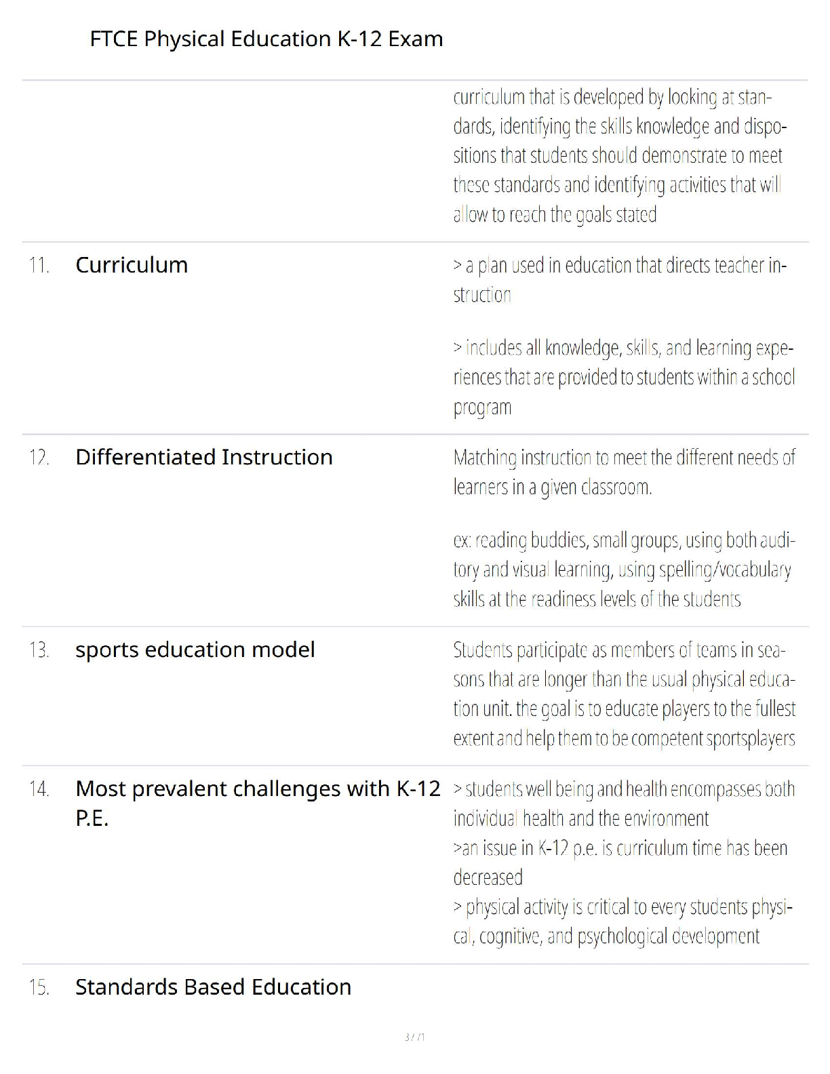Image resolution: width=830 pixels, height=1074 pixels.
Task: Click Most prevalent challenges with K-12 P.E.
Action: pyautogui.click(x=258, y=803)
